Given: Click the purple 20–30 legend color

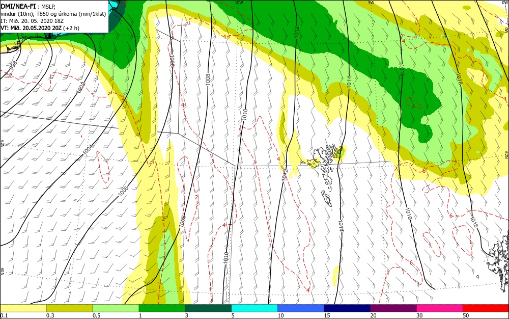Looking at the screenshot, I should click(x=393, y=308).
